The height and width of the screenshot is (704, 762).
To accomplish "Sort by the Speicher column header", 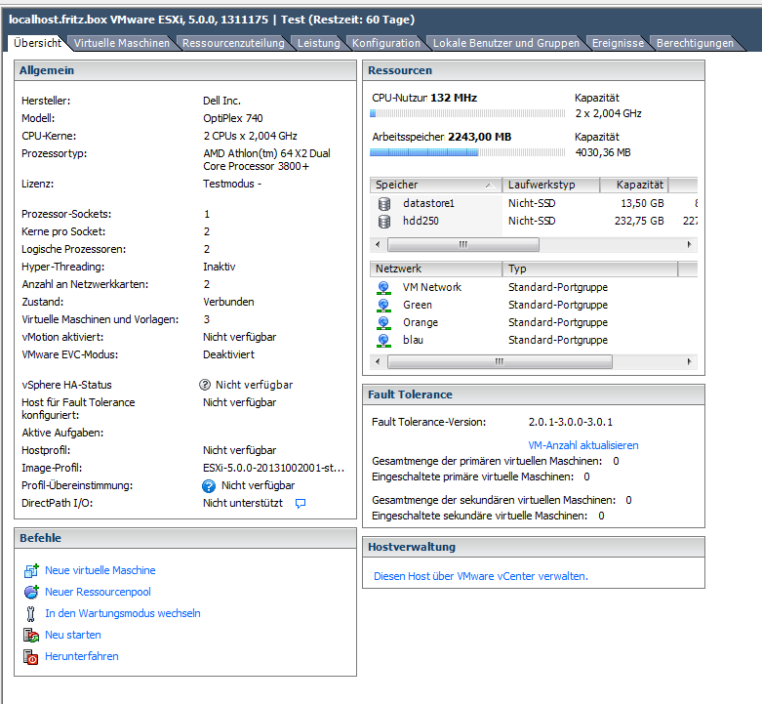I will (435, 185).
